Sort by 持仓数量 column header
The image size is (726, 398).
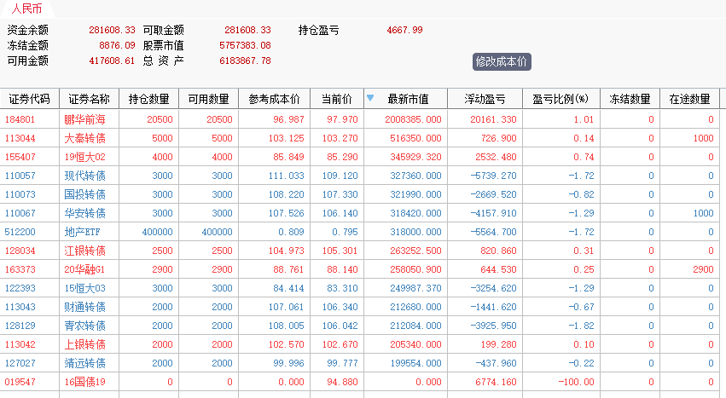(x=148, y=99)
